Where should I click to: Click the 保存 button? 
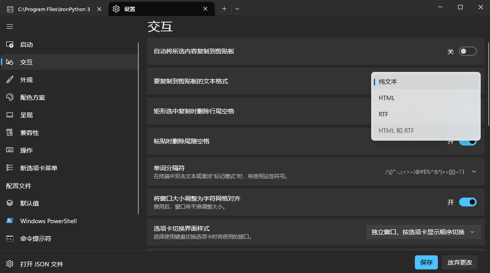426,262
